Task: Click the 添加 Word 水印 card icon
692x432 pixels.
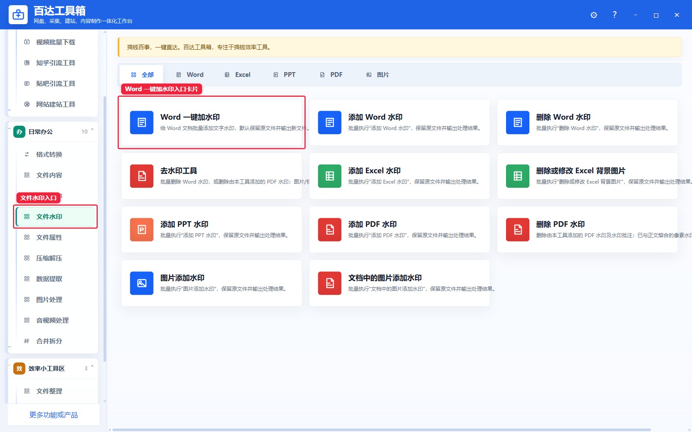Action: [330, 123]
